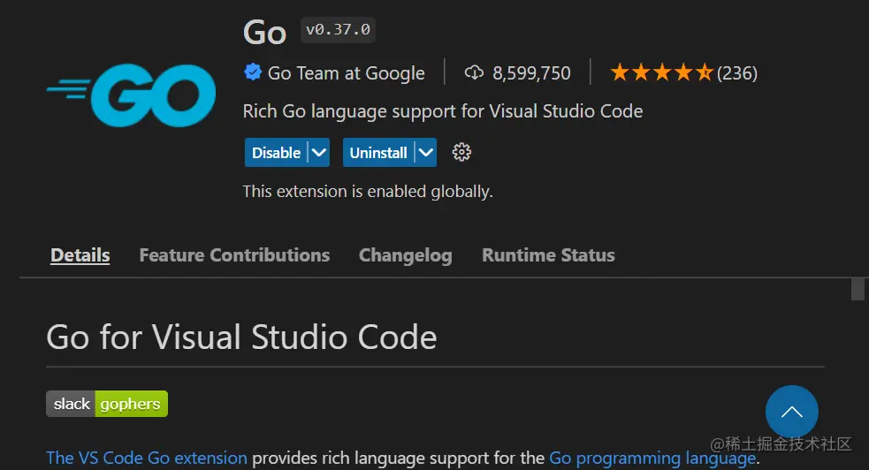Image resolution: width=869 pixels, height=470 pixels.
Task: Open the Go programming language link
Action: 652,458
